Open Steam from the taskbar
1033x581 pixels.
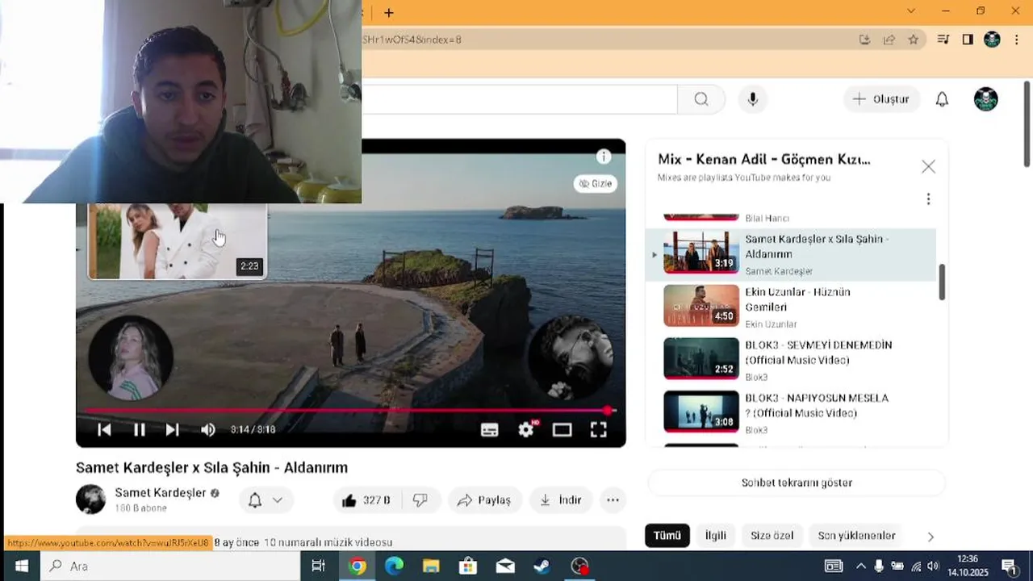click(542, 566)
